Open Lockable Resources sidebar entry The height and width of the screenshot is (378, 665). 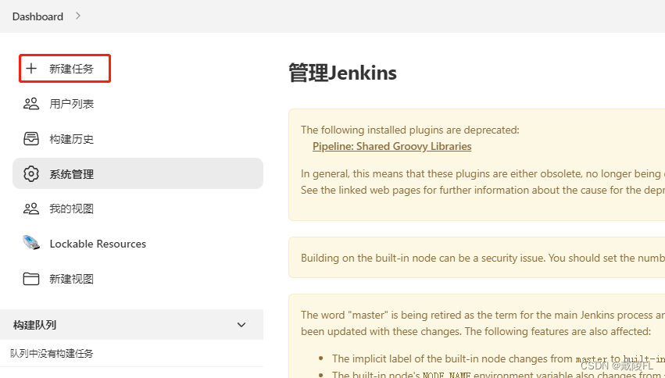[x=98, y=244]
